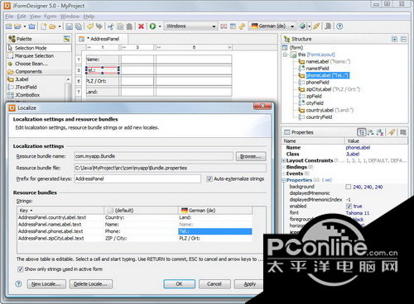Open the Windows look and feel dropdown
414x304 pixels.
pos(190,26)
